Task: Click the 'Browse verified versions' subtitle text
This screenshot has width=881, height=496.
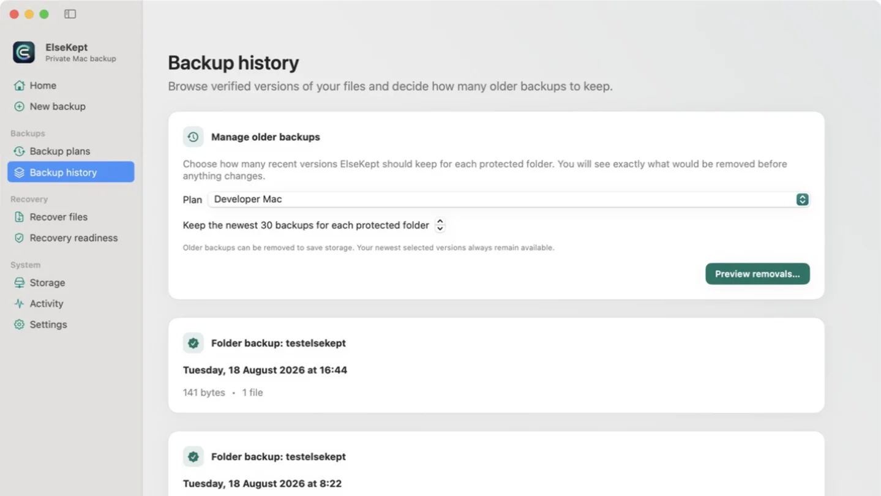Action: tap(390, 86)
